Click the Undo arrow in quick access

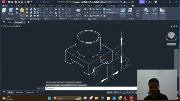31,2
